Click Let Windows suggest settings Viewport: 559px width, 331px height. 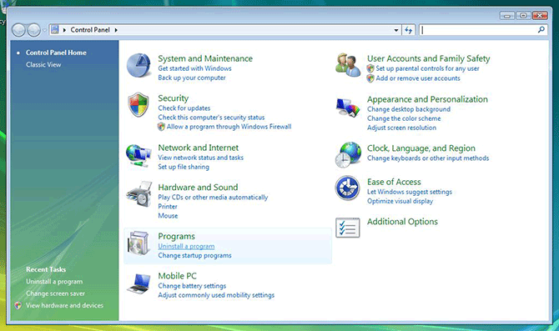click(x=410, y=192)
